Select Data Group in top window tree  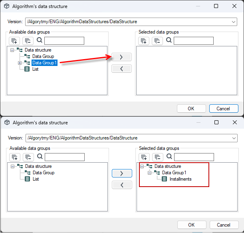pos(43,56)
